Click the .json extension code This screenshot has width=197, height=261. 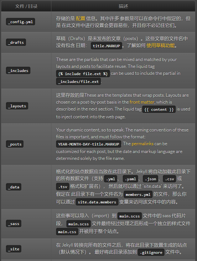click(x=150, y=179)
